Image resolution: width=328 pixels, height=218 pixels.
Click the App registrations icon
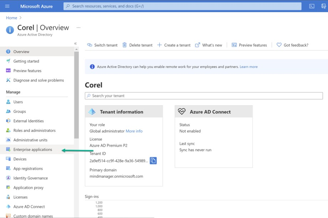[x=8, y=168]
